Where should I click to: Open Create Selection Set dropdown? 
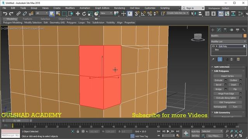[x=177, y=13]
